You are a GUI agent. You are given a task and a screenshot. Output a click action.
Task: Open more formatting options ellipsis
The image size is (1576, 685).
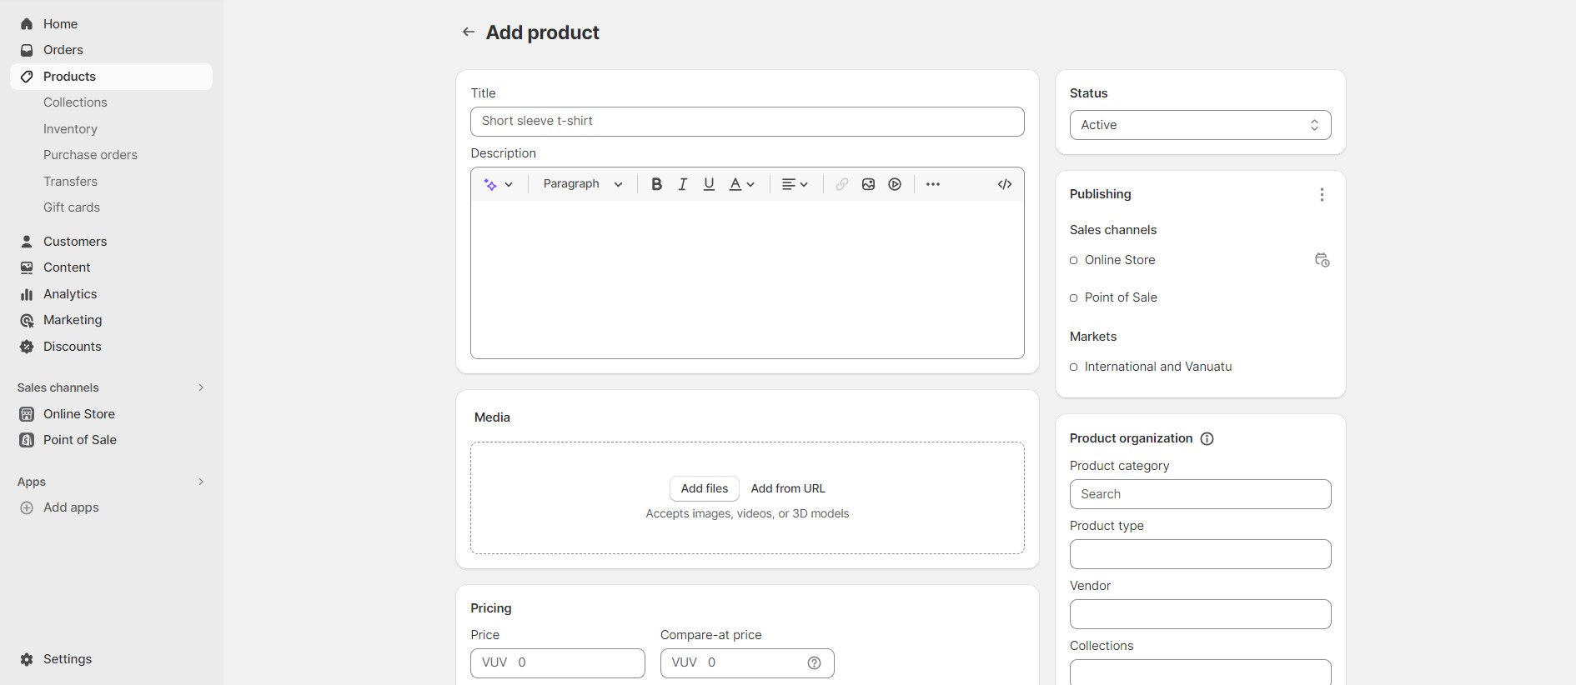click(x=933, y=184)
